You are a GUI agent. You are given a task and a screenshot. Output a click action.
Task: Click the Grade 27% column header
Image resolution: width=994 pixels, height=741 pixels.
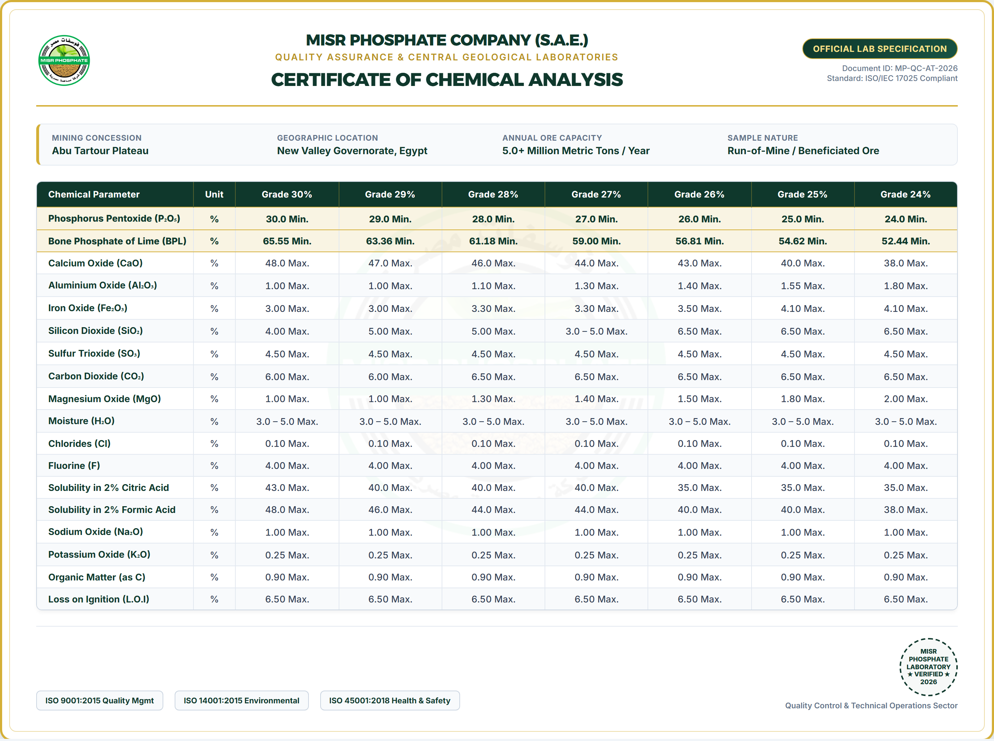[596, 194]
